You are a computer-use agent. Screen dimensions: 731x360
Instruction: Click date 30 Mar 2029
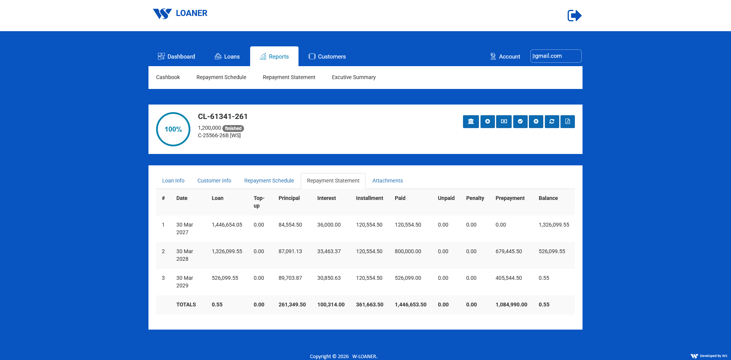click(185, 282)
